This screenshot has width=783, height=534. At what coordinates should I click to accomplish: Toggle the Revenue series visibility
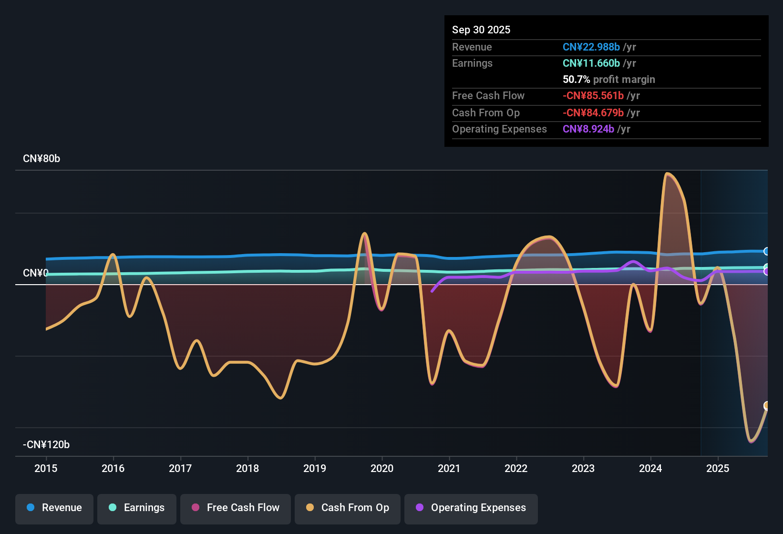tap(54, 508)
